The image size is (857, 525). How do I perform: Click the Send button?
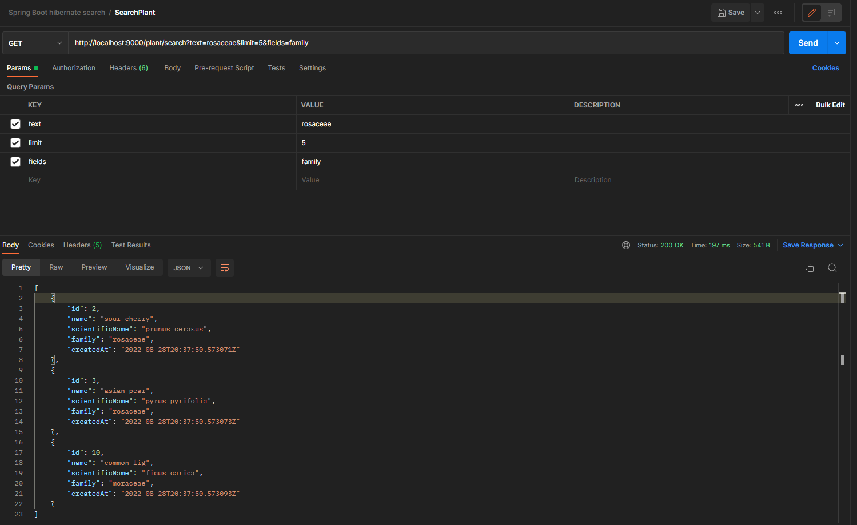click(x=808, y=43)
